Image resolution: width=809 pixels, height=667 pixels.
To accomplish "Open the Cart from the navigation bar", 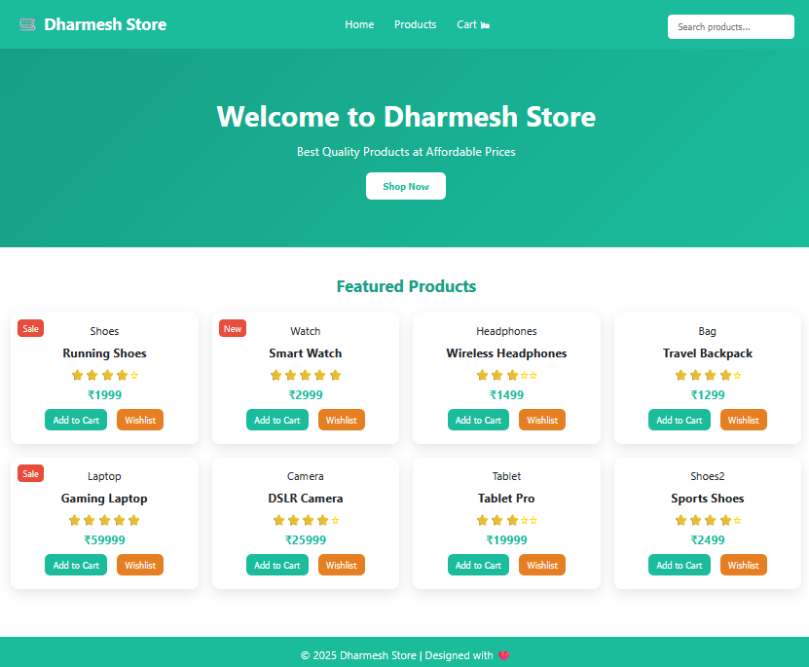I will 472,24.
